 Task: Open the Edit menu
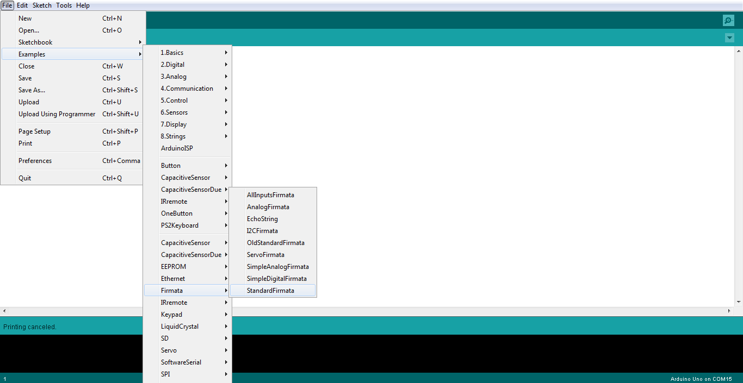(22, 5)
